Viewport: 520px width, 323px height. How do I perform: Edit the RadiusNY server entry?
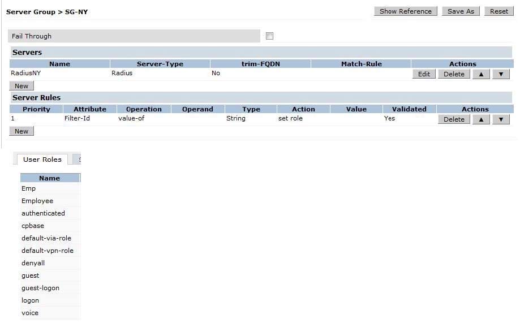click(x=424, y=74)
